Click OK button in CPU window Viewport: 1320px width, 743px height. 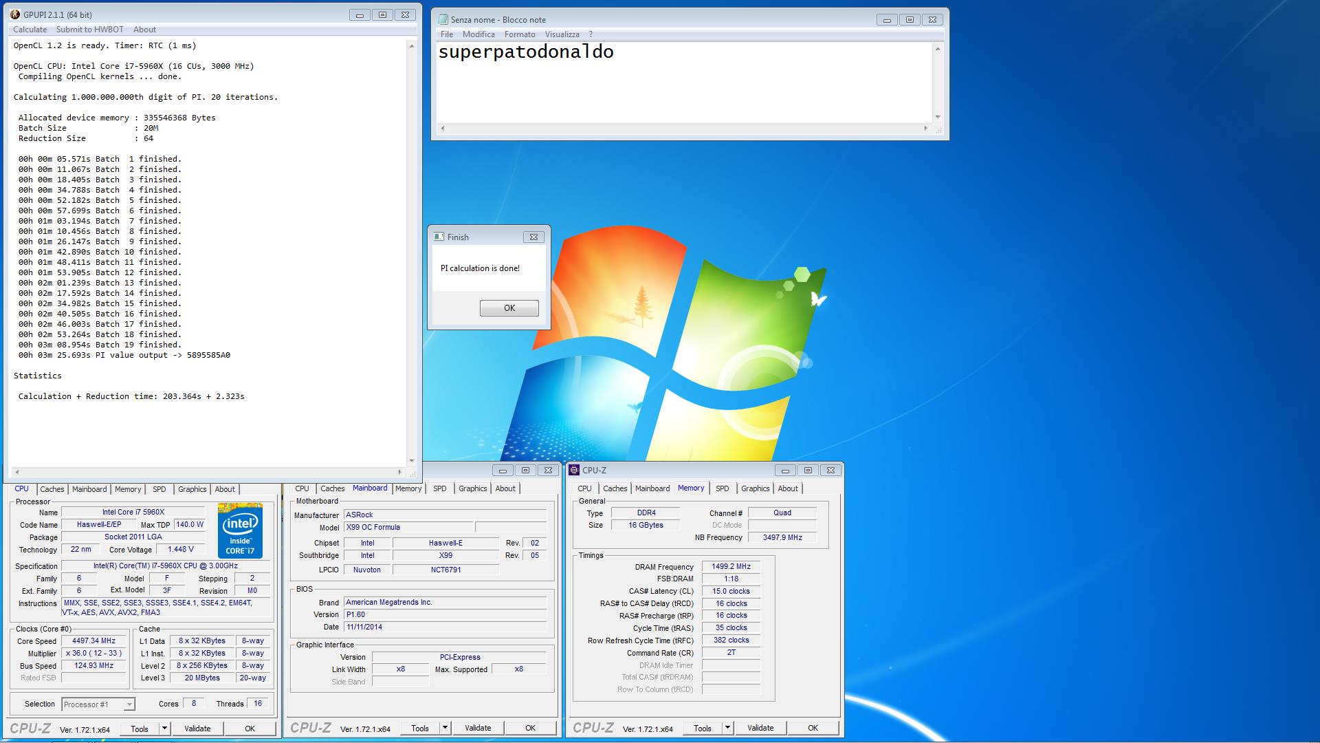point(250,729)
